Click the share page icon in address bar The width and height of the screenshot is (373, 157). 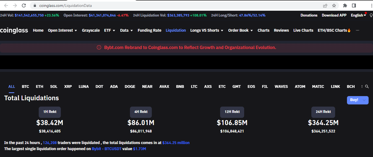[325, 6]
